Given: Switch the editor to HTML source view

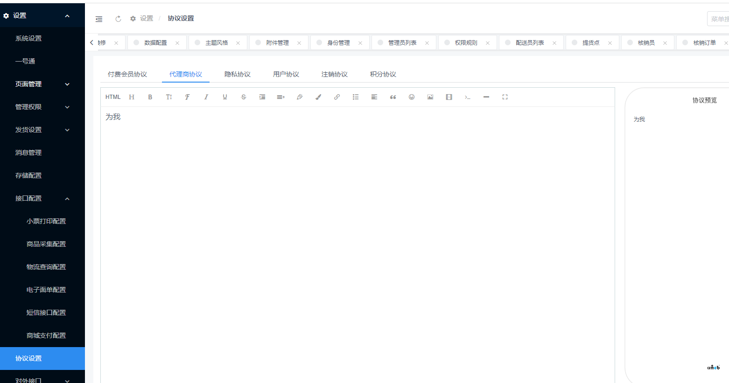Looking at the screenshot, I should 112,97.
